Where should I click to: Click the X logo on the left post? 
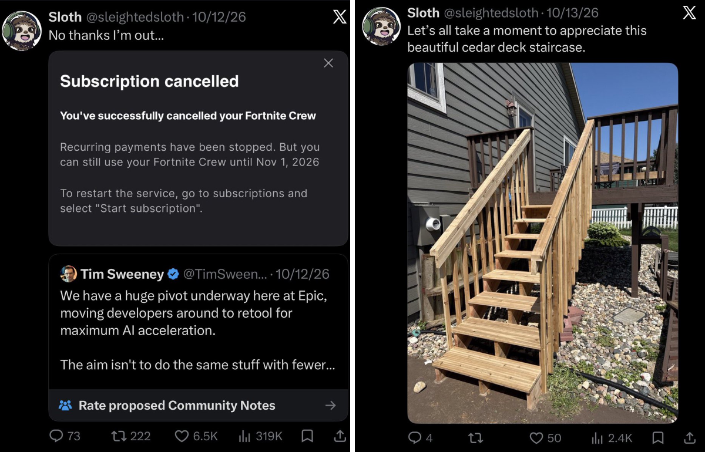340,16
